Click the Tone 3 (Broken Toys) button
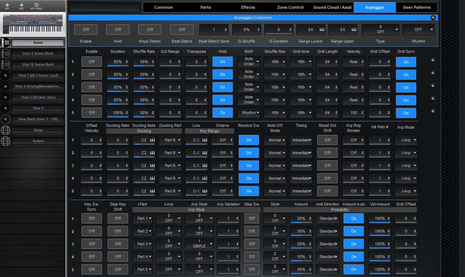465x277 pixels. coord(38,97)
